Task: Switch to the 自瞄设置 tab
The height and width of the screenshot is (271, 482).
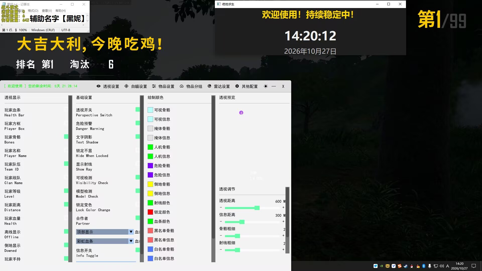Action: [x=136, y=86]
